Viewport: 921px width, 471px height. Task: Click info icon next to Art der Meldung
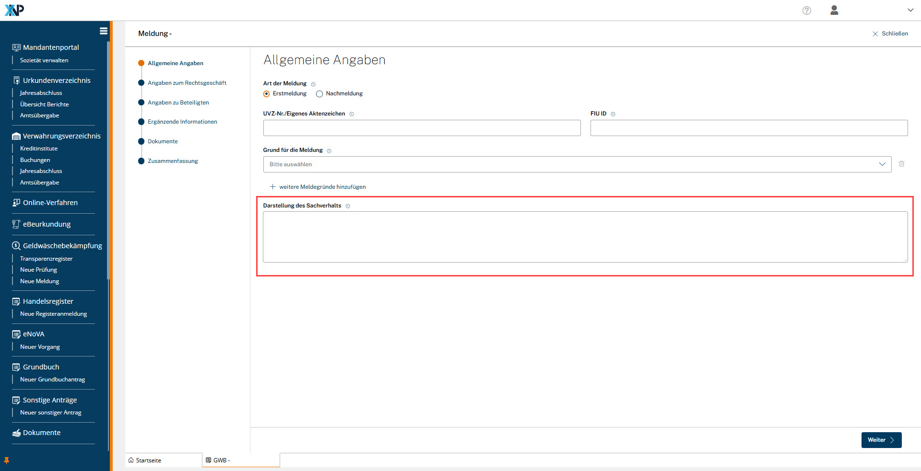click(313, 84)
